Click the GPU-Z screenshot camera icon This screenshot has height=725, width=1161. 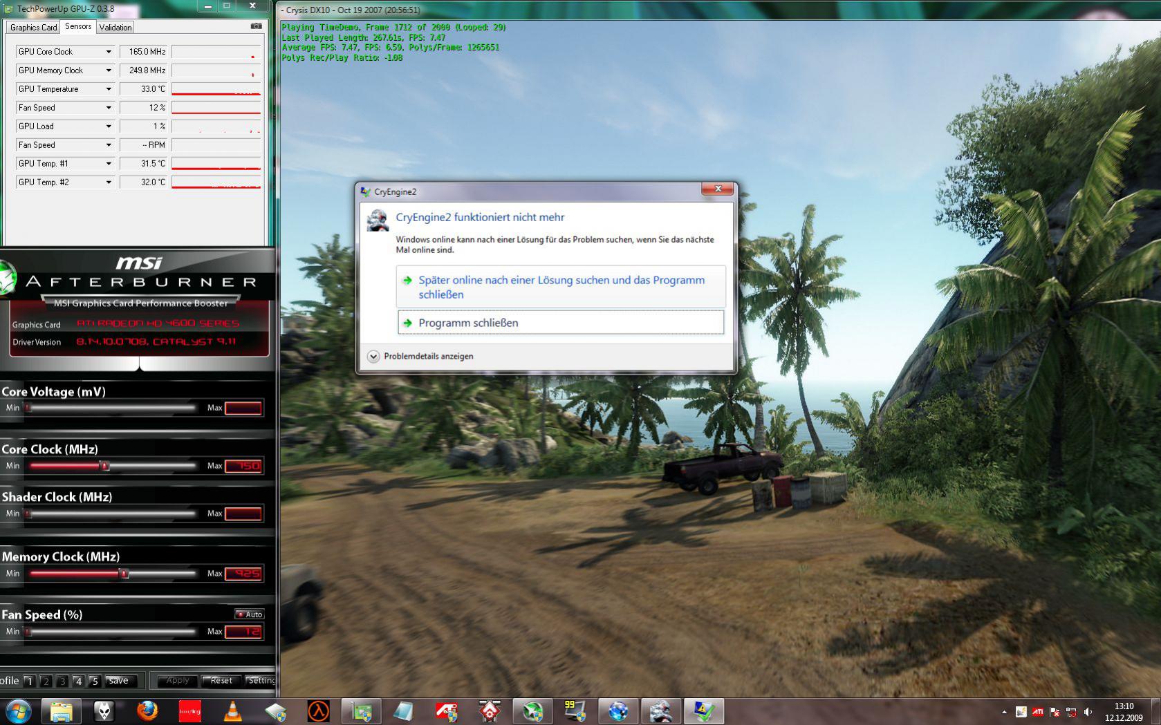point(256,26)
